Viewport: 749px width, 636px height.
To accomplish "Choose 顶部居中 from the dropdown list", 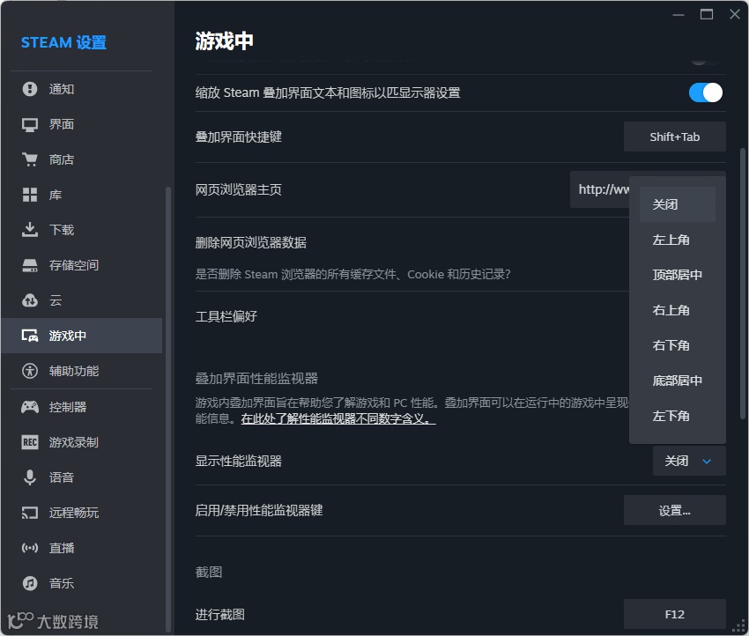I will point(678,275).
